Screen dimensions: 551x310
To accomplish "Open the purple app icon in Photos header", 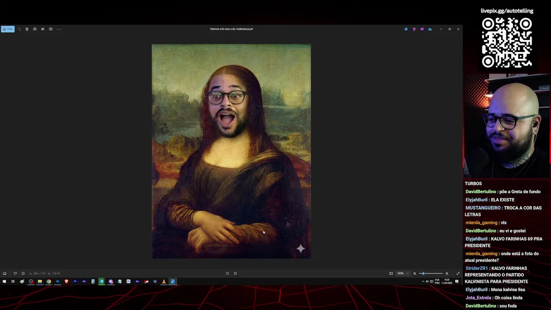I will (x=422, y=29).
